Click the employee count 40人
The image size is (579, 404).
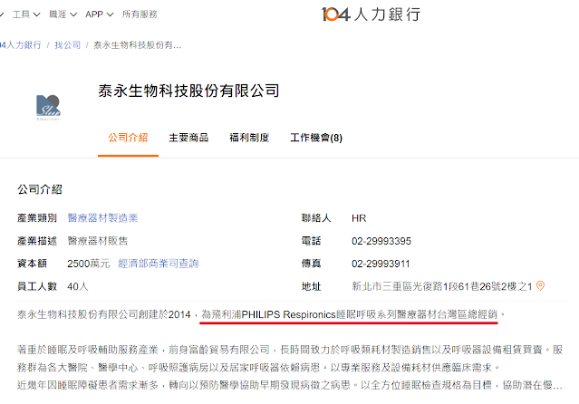(x=78, y=286)
